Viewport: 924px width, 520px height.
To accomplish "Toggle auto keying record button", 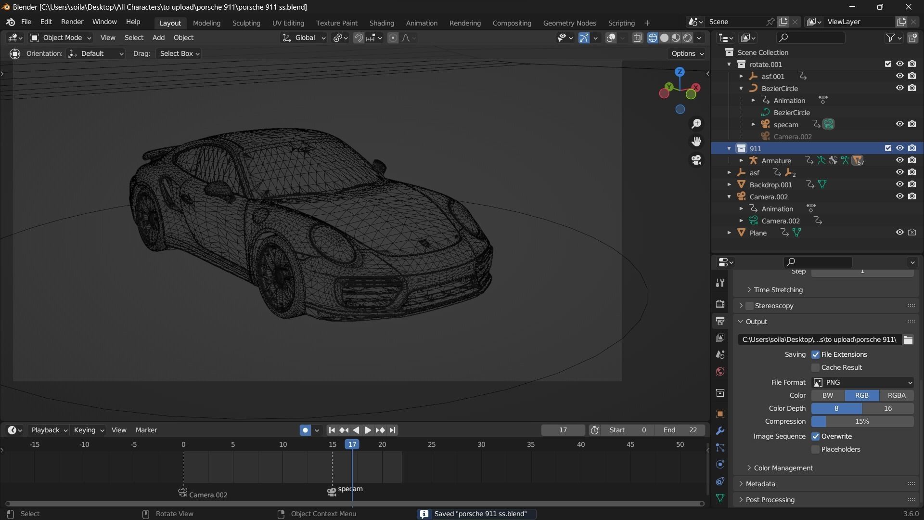I will [x=305, y=430].
